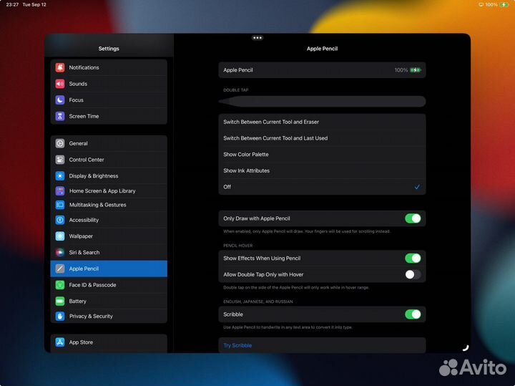Open Face ID & Passcode icon

click(x=60, y=285)
